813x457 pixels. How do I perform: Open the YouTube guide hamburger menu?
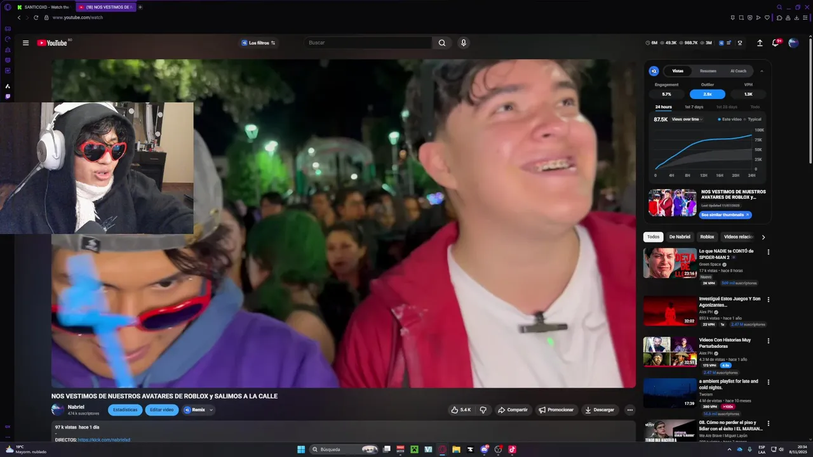click(25, 43)
